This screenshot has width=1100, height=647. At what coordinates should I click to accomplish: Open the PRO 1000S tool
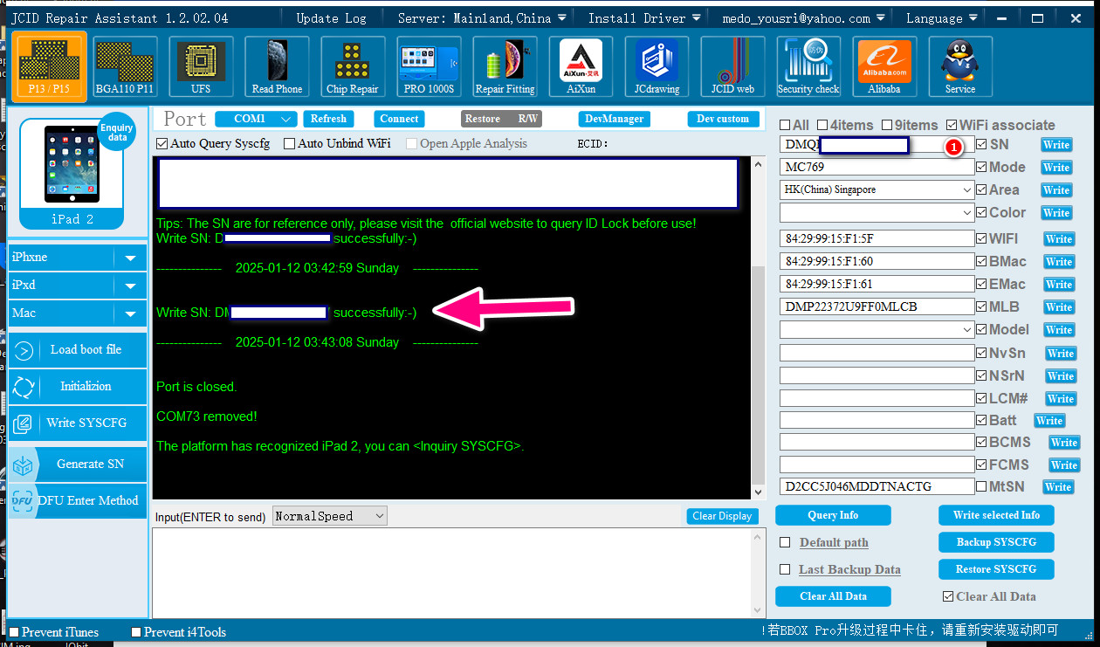pos(429,66)
